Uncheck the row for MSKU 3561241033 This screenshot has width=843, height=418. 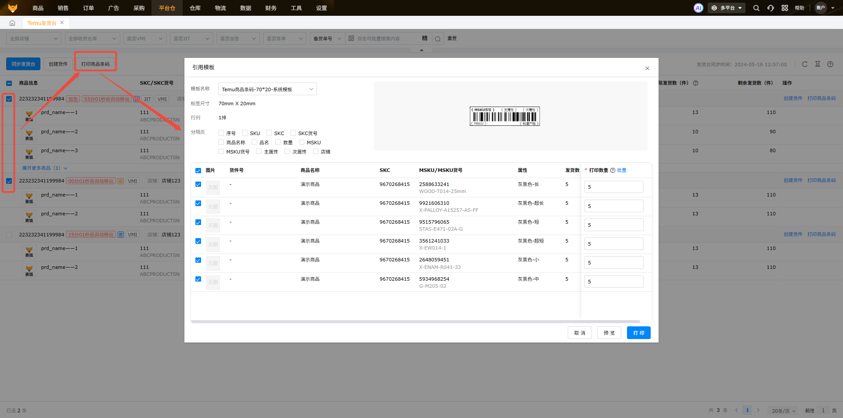coord(198,241)
